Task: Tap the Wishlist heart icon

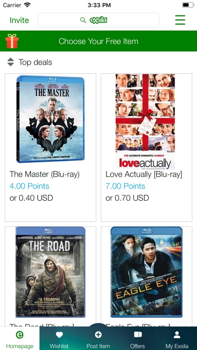Action: pos(59,335)
